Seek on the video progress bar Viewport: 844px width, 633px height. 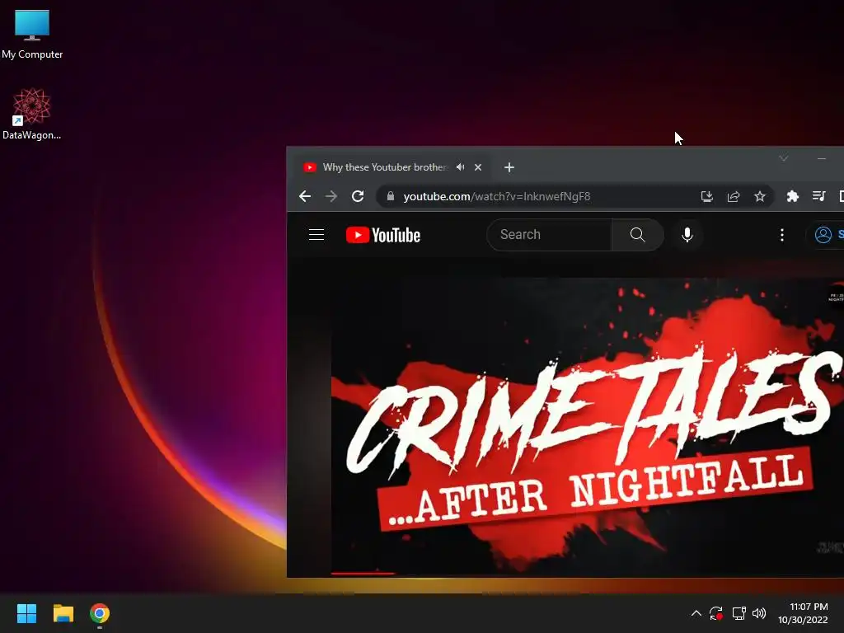tap(587, 574)
